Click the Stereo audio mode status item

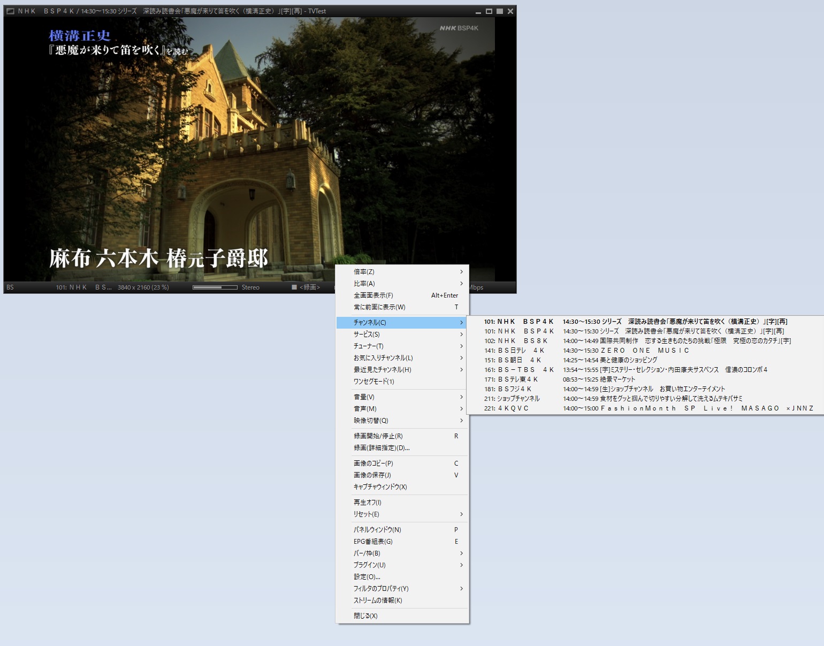click(250, 287)
